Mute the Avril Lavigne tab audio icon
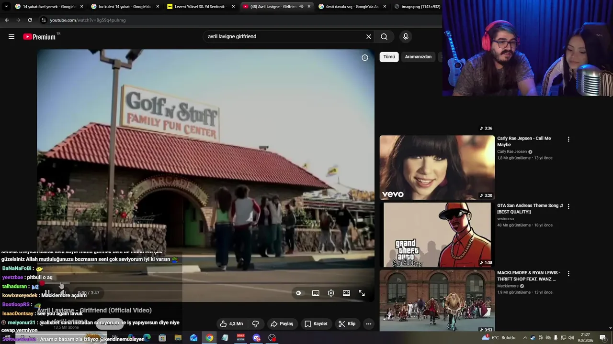Screen dimensions: 613x344 pos(301,7)
